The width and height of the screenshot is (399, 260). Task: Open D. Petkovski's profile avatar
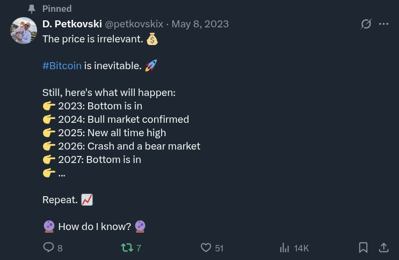point(24,31)
